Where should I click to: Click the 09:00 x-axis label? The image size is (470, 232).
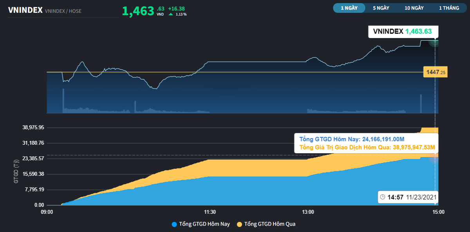47,212
